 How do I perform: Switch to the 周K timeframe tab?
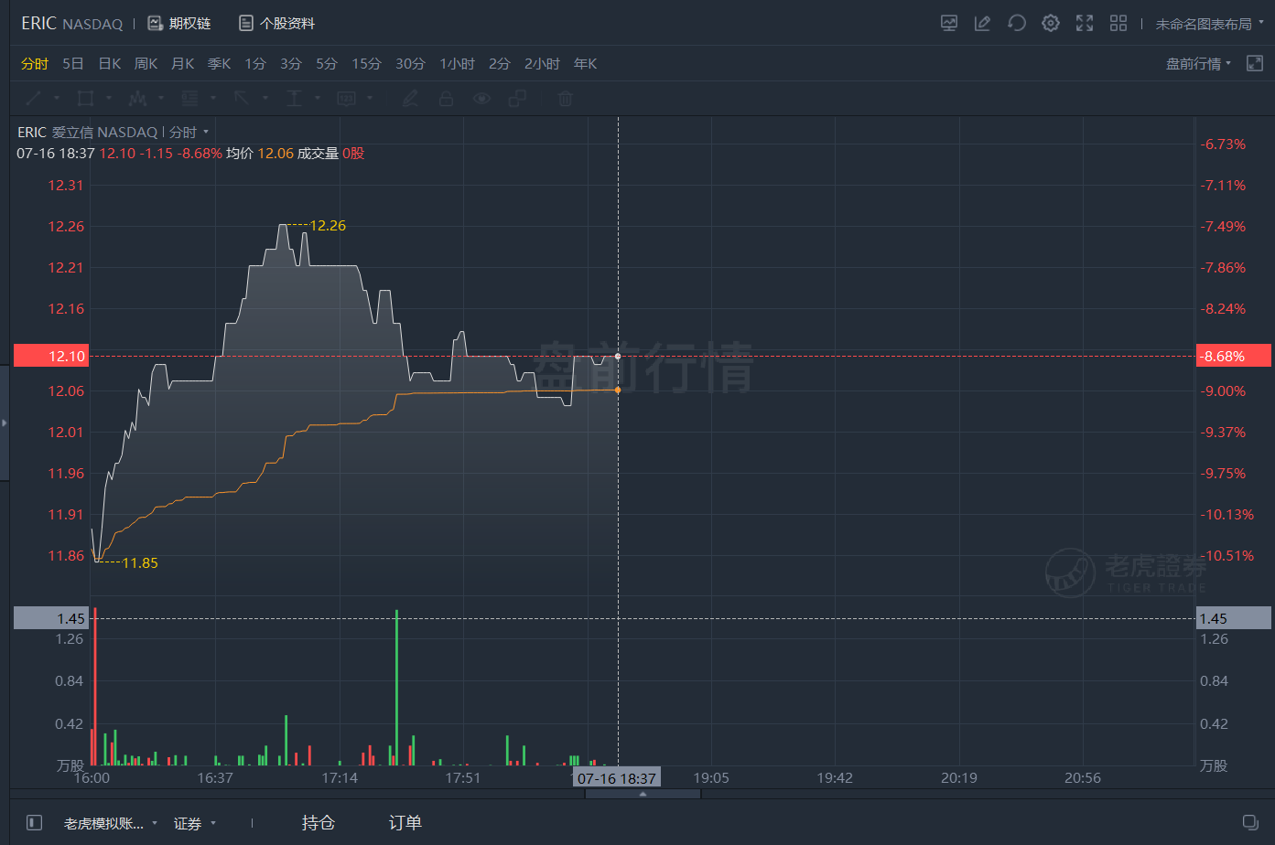click(146, 63)
